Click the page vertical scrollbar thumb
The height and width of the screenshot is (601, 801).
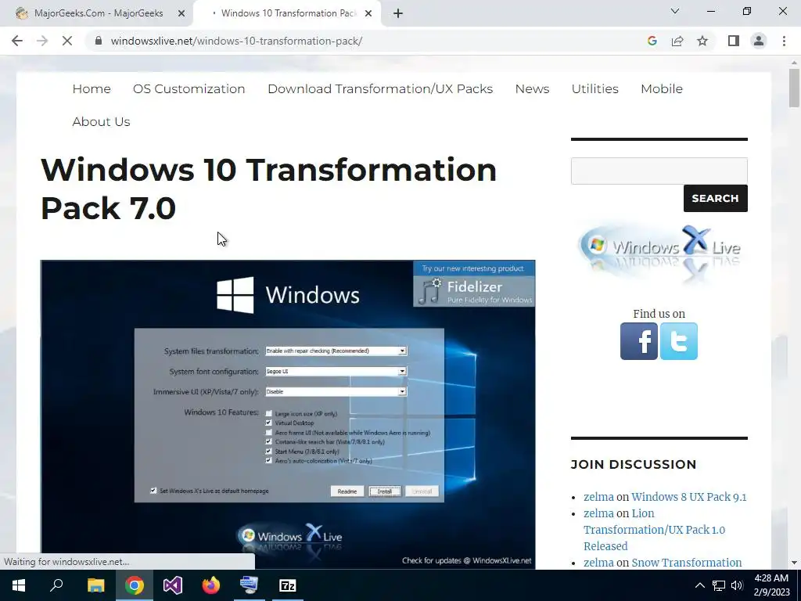tap(794, 88)
